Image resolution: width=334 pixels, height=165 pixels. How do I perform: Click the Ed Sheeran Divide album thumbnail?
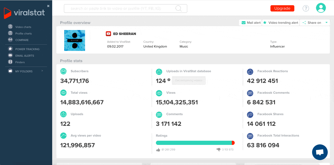75,40
